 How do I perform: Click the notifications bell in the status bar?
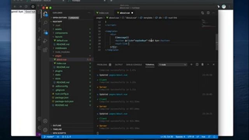214,136
